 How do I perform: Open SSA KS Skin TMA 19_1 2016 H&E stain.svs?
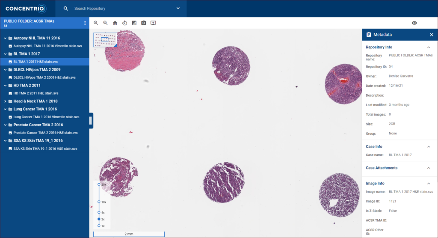pyautogui.click(x=45, y=149)
